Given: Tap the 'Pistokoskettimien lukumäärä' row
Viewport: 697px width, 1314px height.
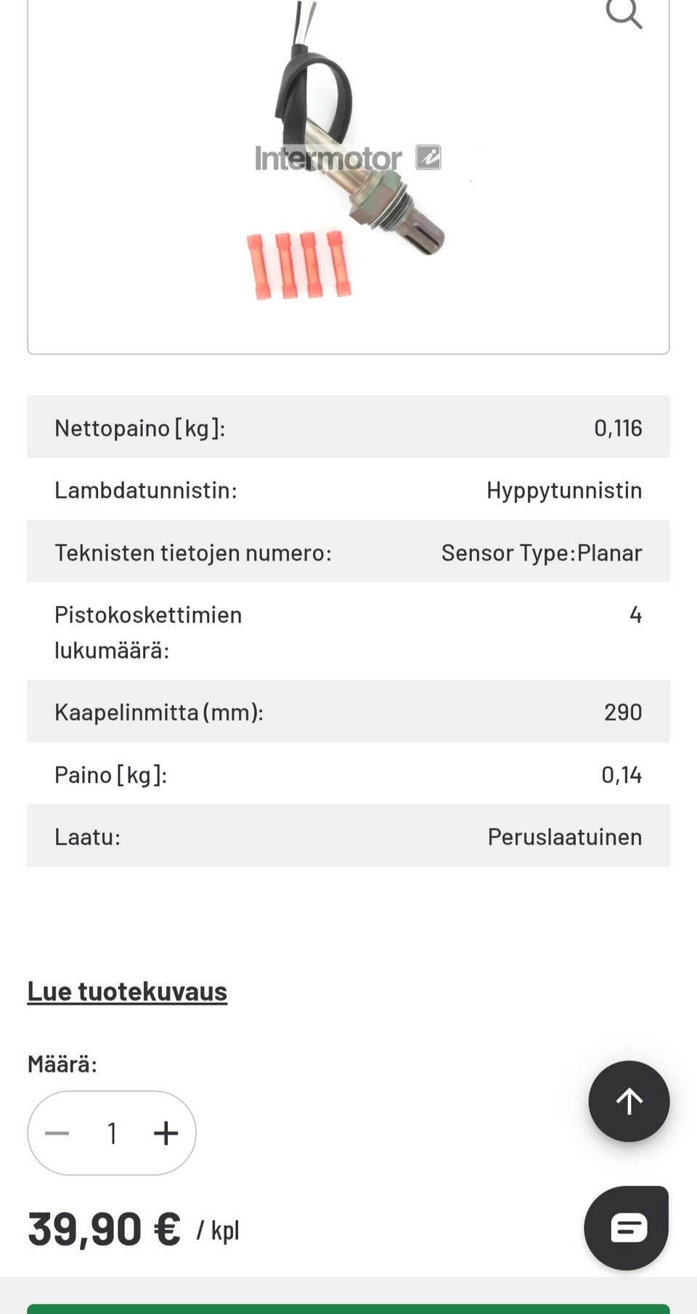Looking at the screenshot, I should point(348,631).
